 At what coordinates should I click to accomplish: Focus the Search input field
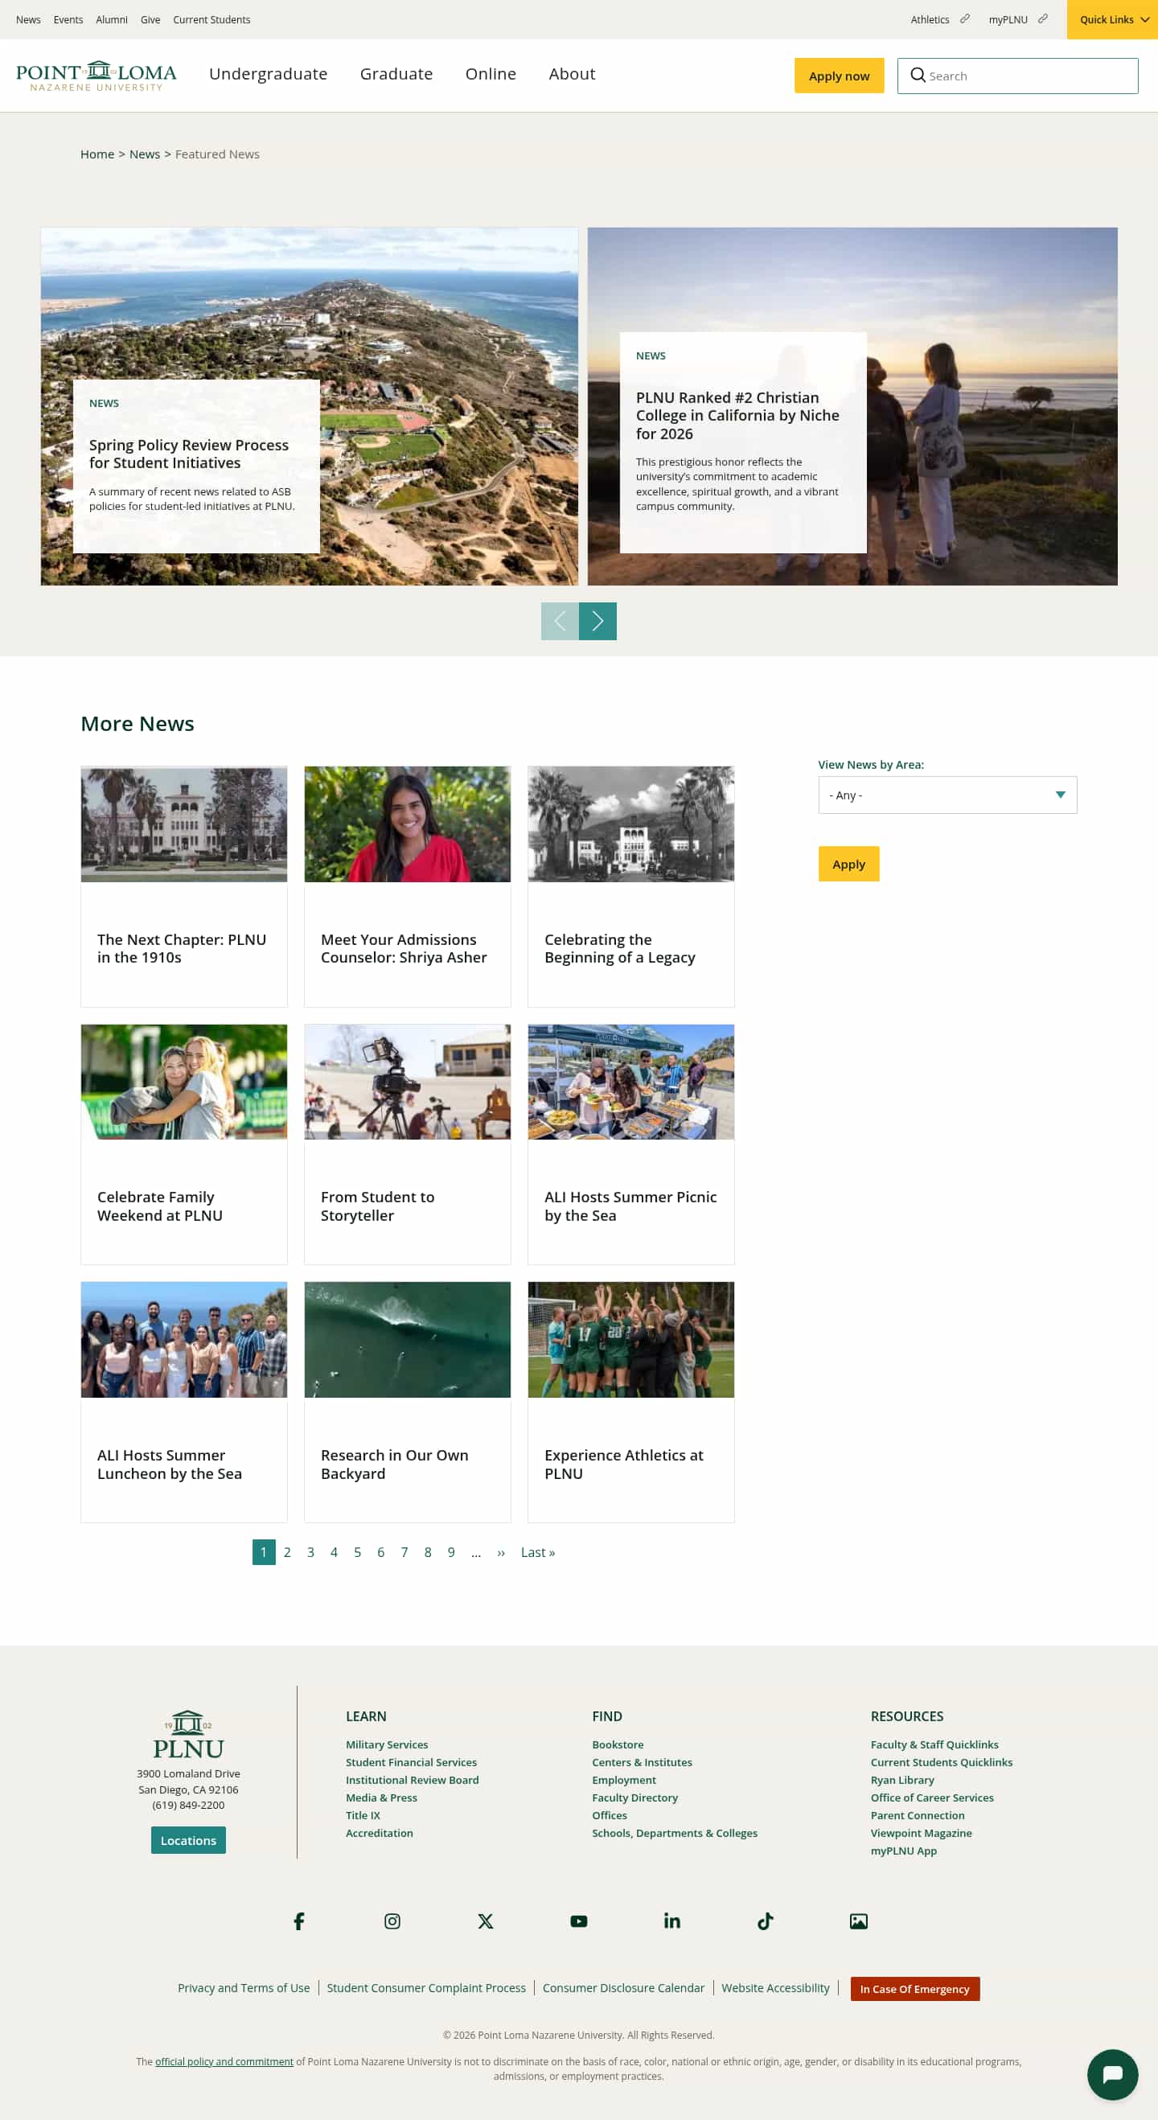coord(1017,76)
